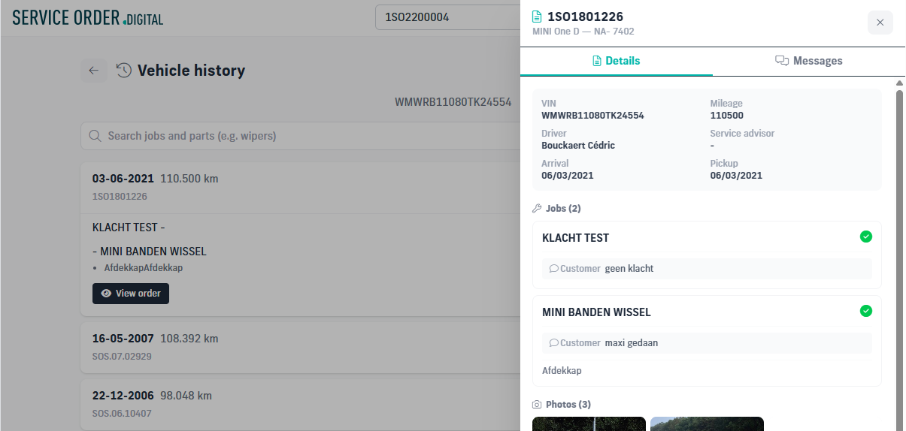Click the Search jobs and parts field
The width and height of the screenshot is (906, 431).
point(301,136)
